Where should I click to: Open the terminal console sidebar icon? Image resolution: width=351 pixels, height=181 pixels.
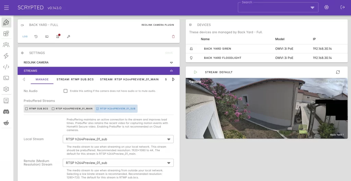[x=6, y=78]
